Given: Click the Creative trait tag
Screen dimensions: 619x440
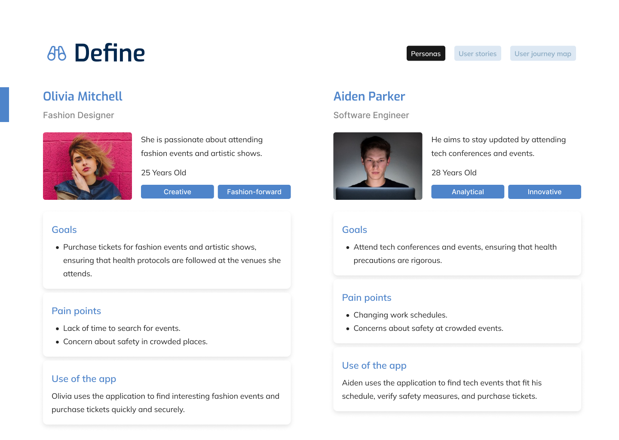Looking at the screenshot, I should [177, 192].
